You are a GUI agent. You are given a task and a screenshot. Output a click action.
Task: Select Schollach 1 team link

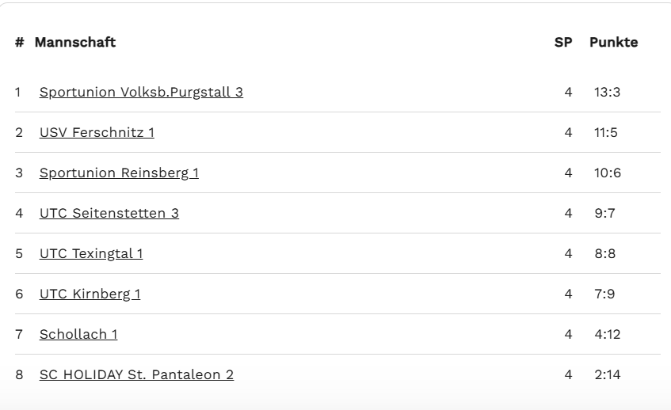(x=78, y=334)
